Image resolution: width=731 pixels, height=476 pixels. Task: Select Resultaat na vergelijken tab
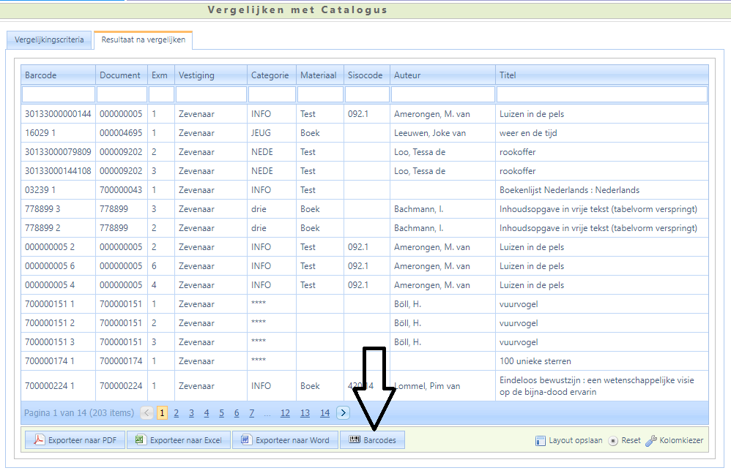[x=143, y=39]
